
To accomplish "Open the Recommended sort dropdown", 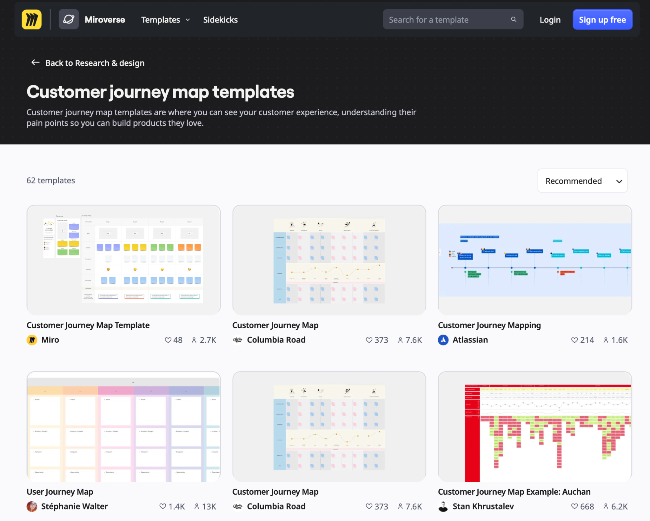I will (582, 181).
